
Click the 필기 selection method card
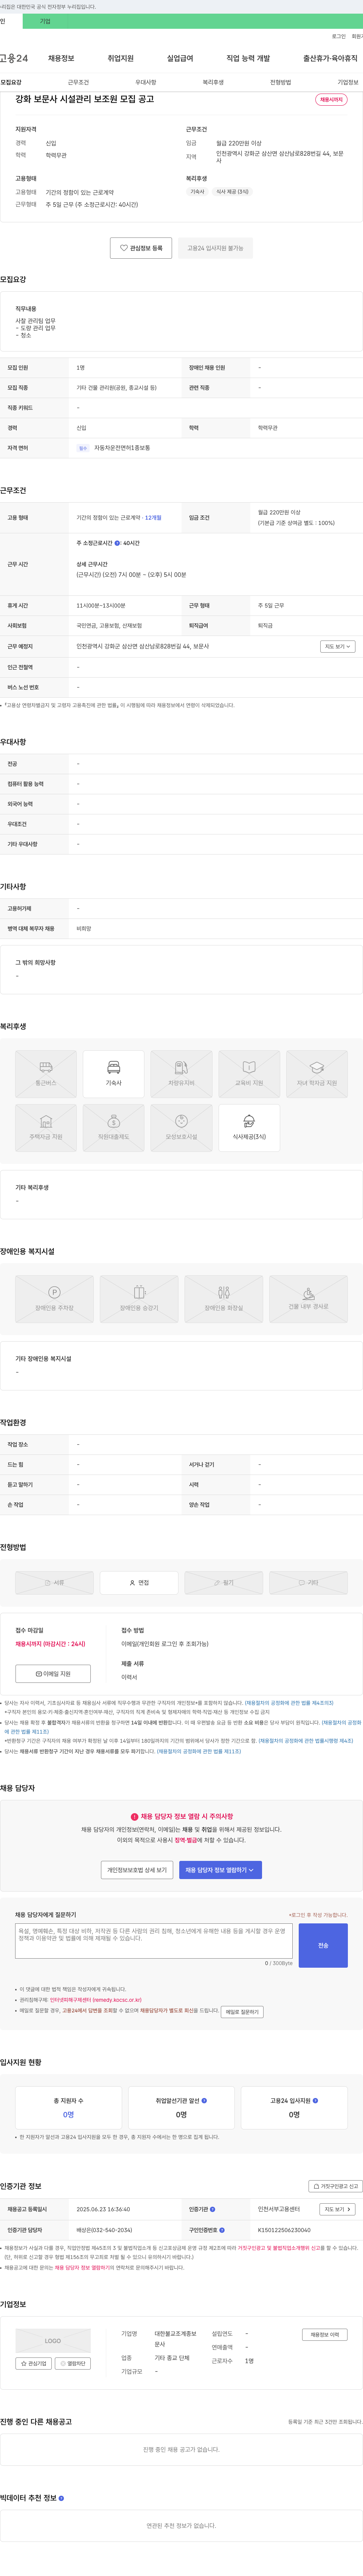click(x=223, y=1582)
